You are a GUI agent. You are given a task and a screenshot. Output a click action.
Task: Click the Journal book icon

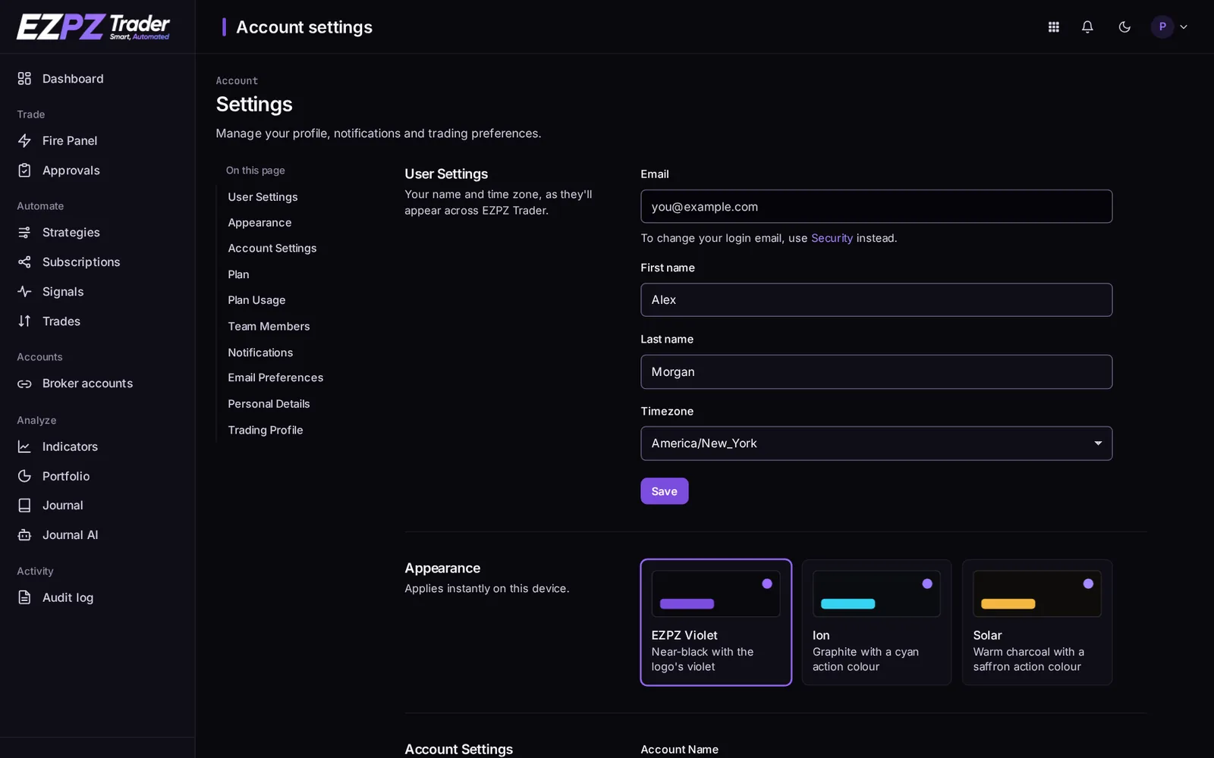click(x=24, y=506)
